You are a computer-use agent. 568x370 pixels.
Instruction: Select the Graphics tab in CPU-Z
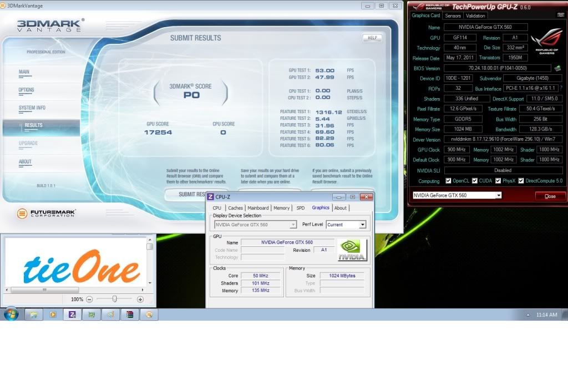[x=321, y=207]
